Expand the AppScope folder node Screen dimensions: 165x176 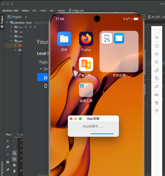(x=11, y=36)
